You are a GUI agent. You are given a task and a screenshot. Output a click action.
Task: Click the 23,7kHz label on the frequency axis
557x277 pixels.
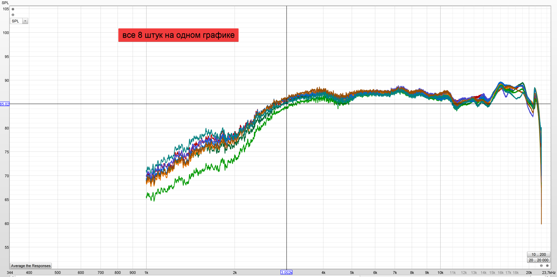[549, 273]
